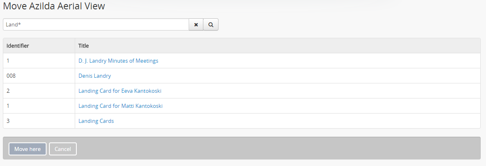This screenshot has height=166, width=486.
Task: Select the Landing Cards link
Action: (96, 121)
